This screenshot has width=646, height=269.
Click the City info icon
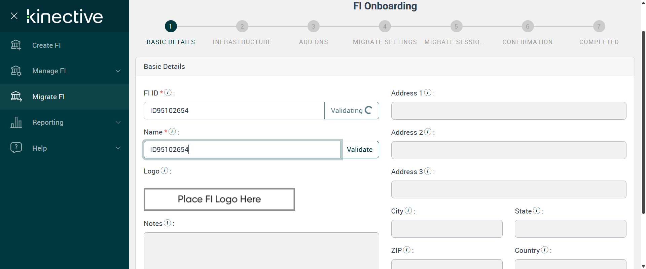[x=408, y=210]
